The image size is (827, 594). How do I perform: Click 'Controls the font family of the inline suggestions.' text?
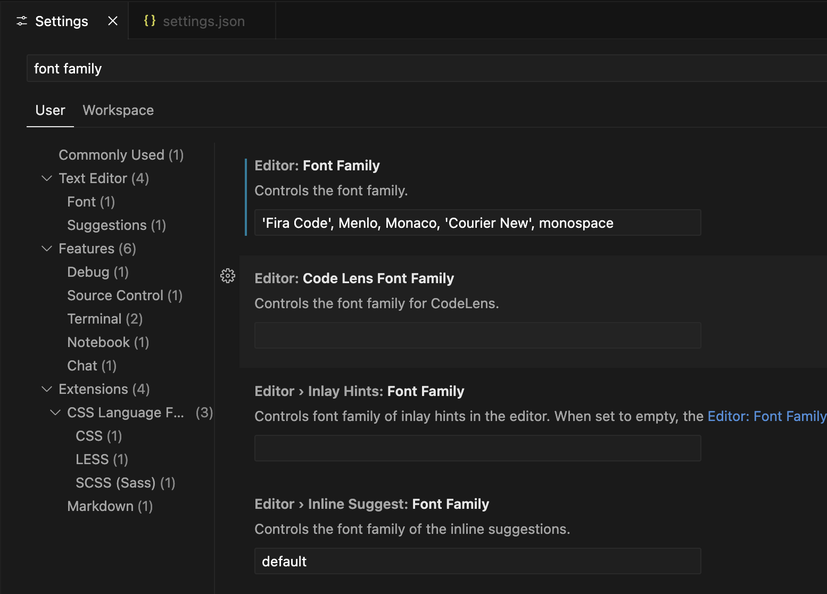point(412,529)
